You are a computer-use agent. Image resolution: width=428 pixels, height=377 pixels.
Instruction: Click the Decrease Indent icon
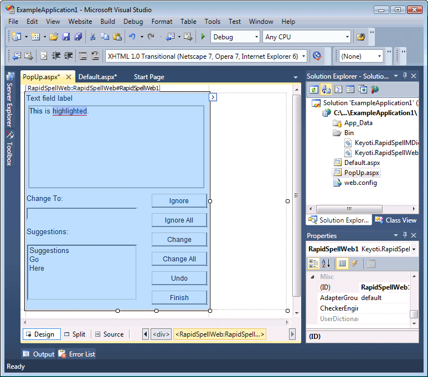(x=56, y=56)
